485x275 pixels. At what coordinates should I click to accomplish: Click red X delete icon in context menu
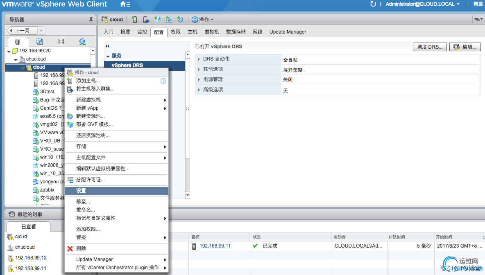(70, 249)
